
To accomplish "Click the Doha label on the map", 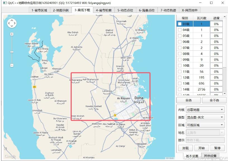I will [x=139, y=98].
